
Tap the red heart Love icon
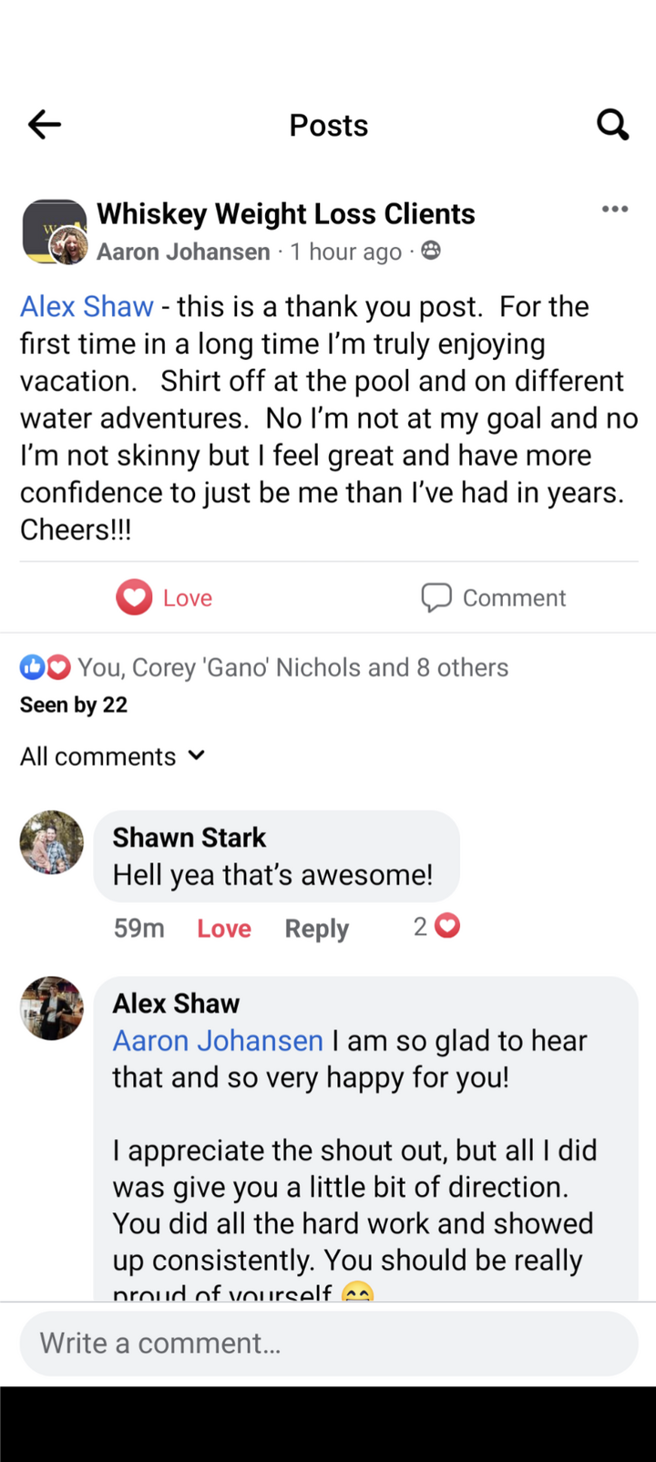coord(134,598)
